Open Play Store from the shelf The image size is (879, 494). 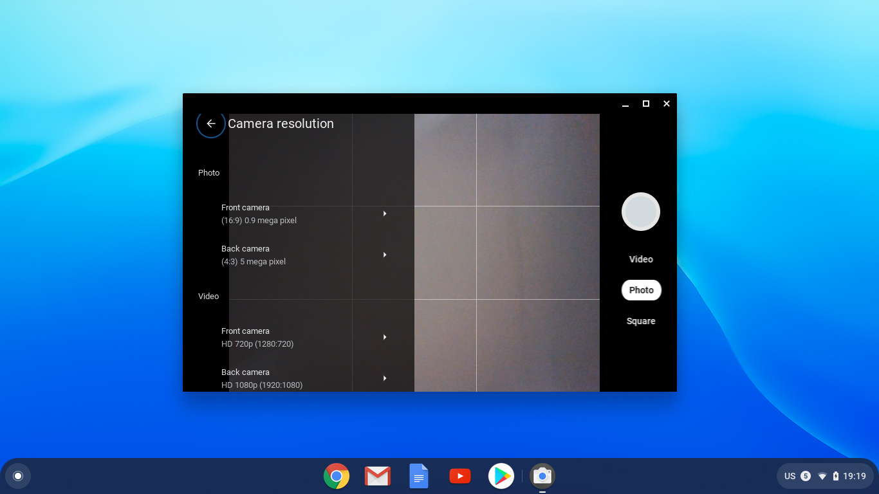501,476
